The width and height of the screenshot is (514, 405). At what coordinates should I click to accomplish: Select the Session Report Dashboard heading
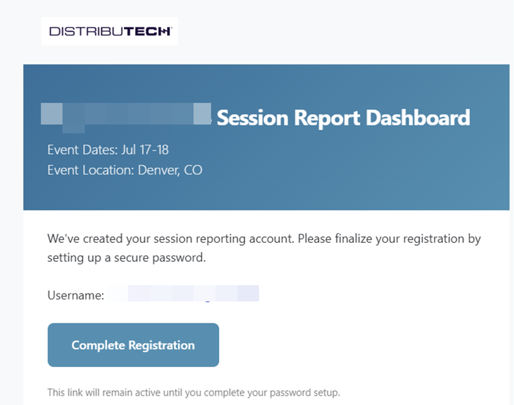(x=343, y=117)
